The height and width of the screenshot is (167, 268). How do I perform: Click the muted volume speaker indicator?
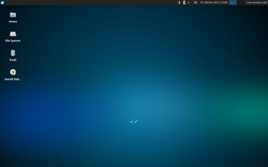pos(190,3)
